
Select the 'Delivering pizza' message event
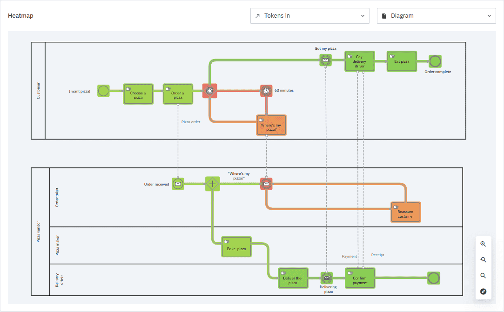[327, 278]
